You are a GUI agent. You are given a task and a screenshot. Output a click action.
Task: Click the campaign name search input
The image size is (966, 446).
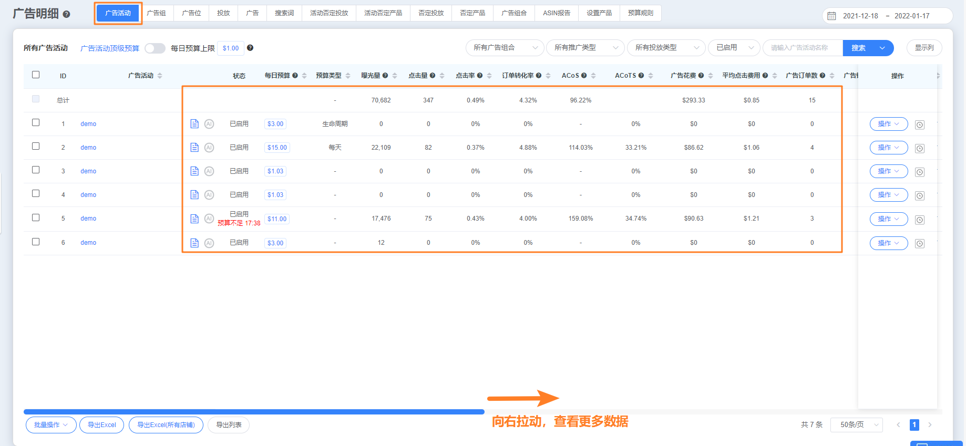point(802,48)
